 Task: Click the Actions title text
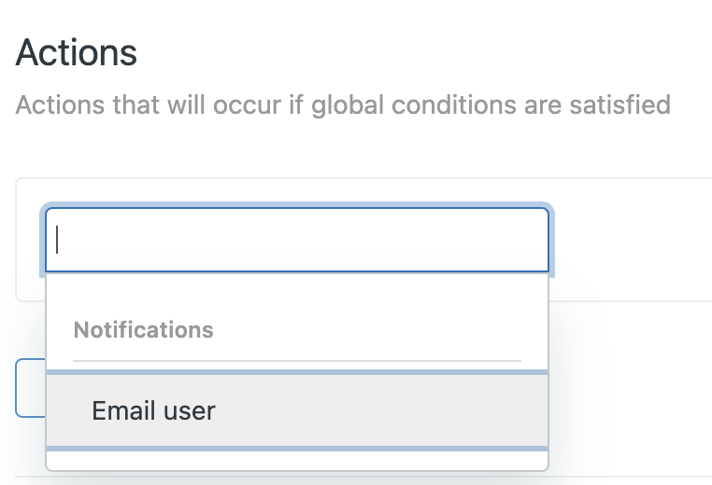click(77, 53)
